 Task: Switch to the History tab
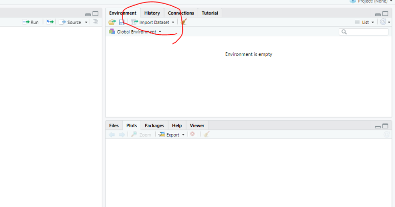point(152,13)
